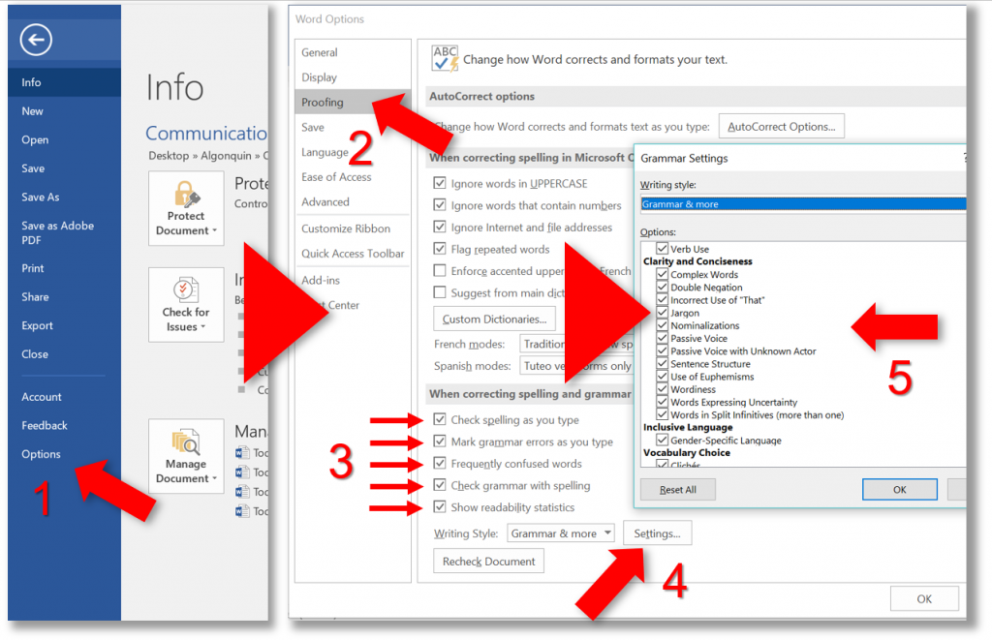Uncheck Wordiness option
Screen dimensions: 992x640
coord(663,389)
